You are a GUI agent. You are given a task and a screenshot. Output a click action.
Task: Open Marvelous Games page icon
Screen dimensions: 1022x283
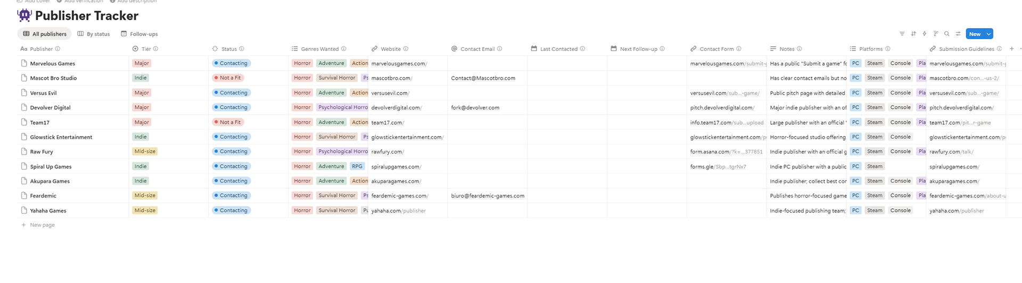pos(24,63)
